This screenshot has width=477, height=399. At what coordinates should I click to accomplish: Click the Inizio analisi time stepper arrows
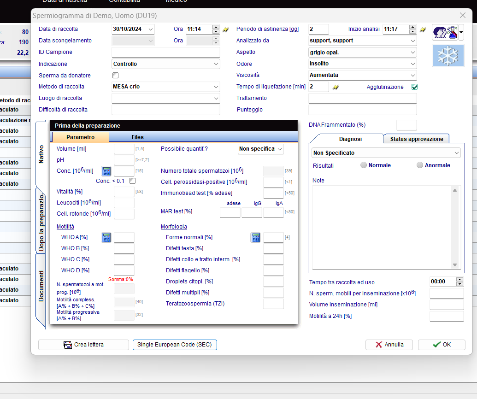412,29
